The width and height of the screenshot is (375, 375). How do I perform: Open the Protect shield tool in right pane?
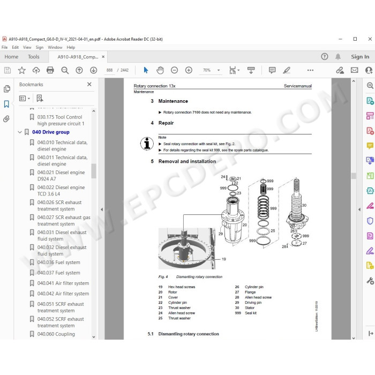[370, 221]
